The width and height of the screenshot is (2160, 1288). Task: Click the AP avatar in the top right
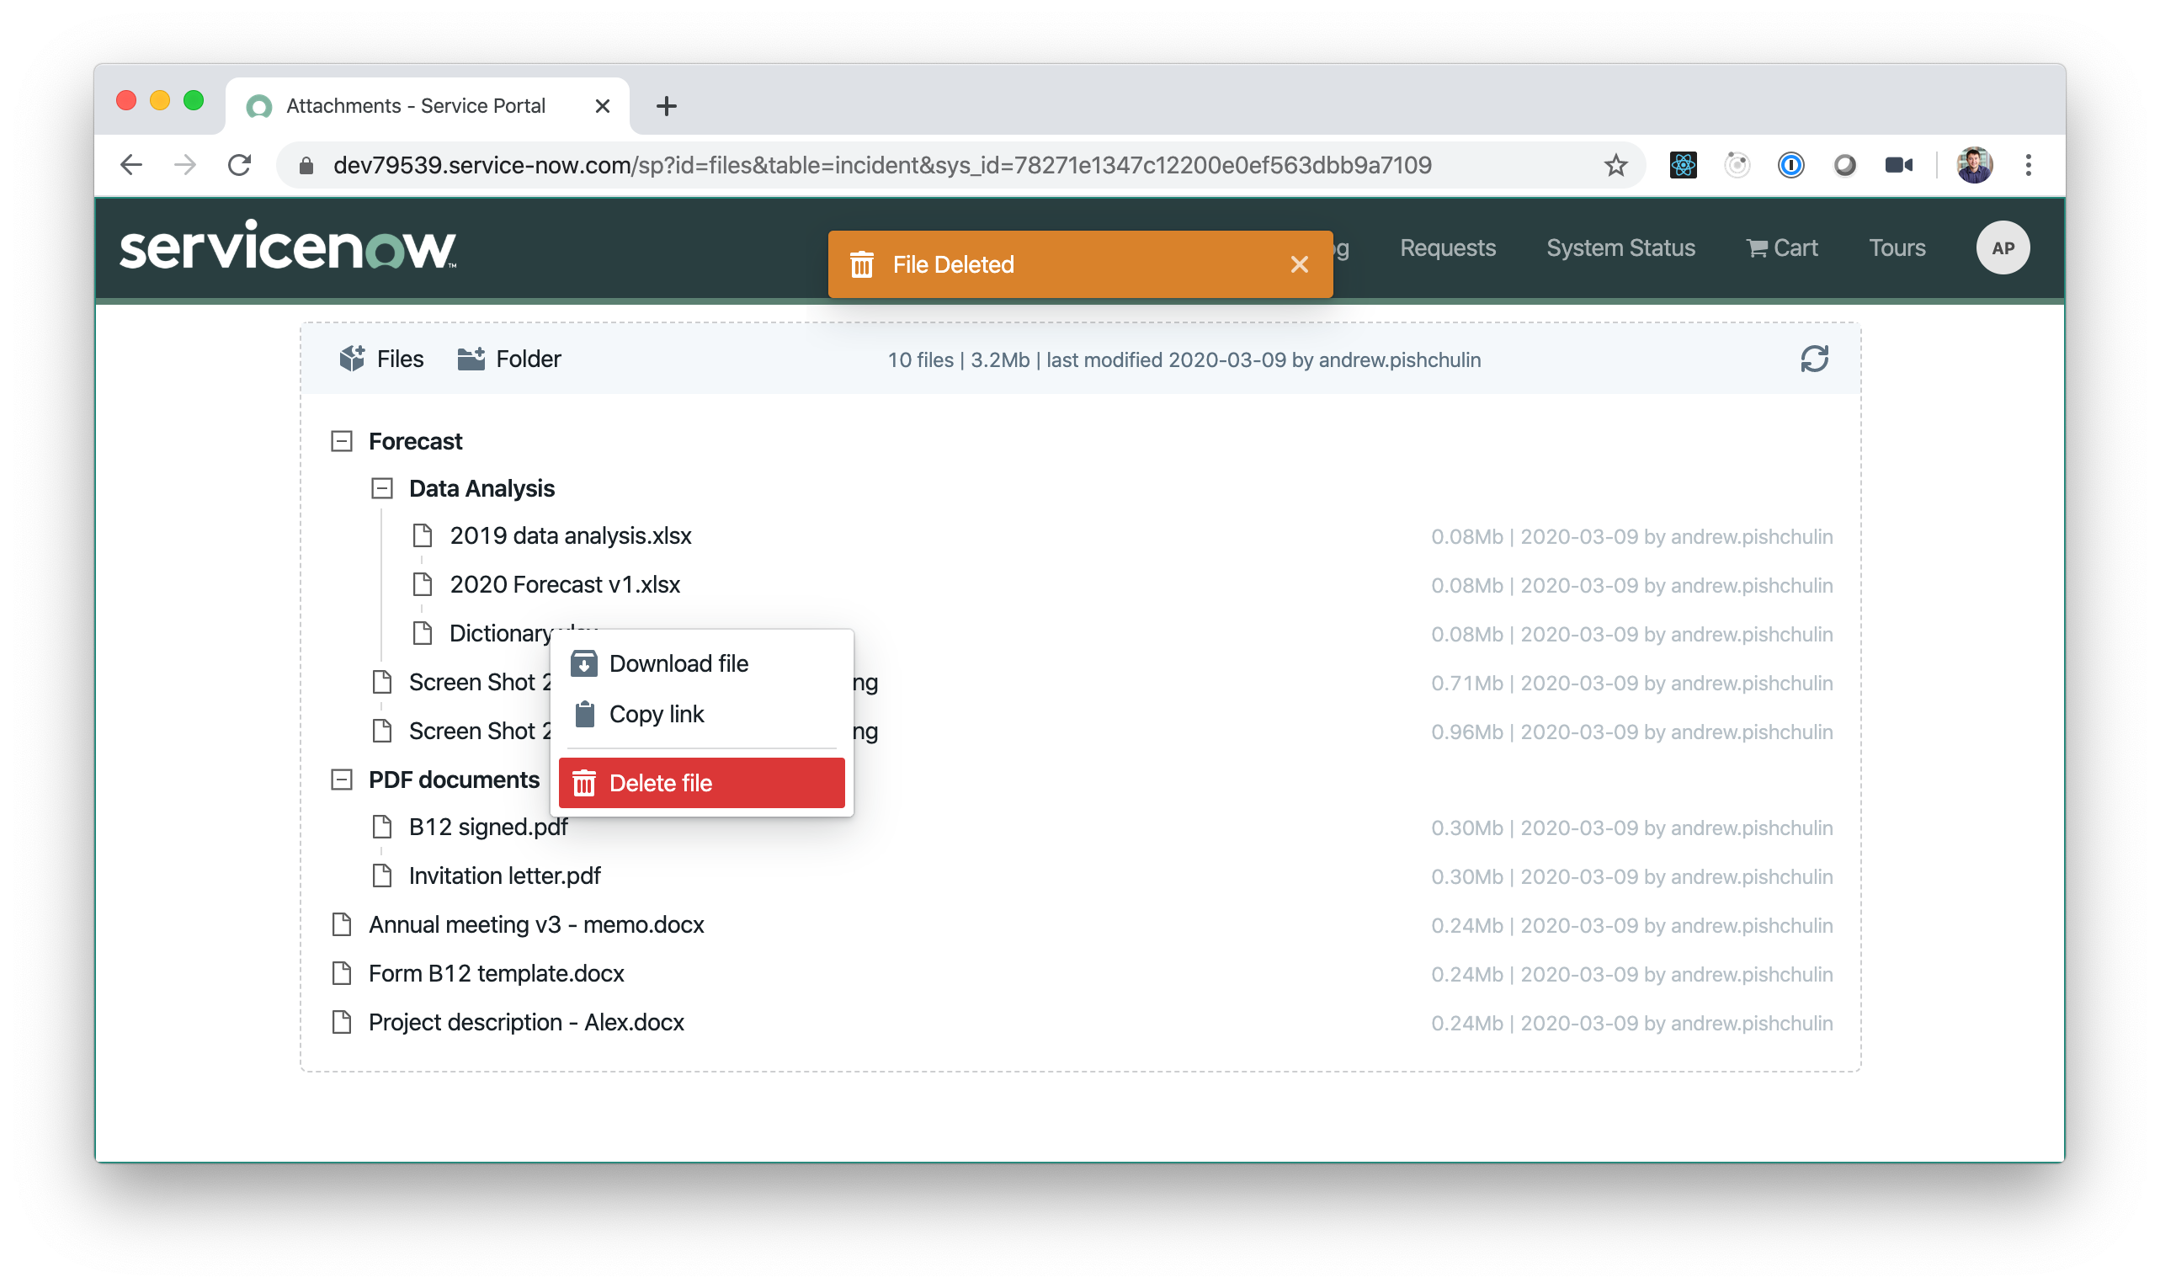click(2002, 247)
